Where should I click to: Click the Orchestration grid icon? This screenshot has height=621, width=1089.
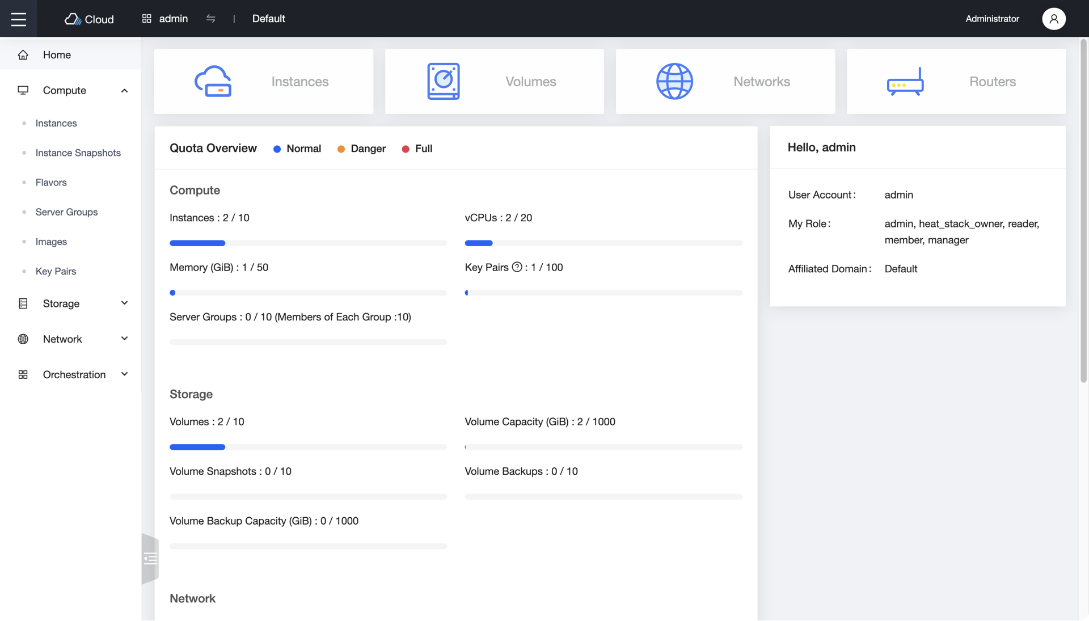click(x=23, y=375)
